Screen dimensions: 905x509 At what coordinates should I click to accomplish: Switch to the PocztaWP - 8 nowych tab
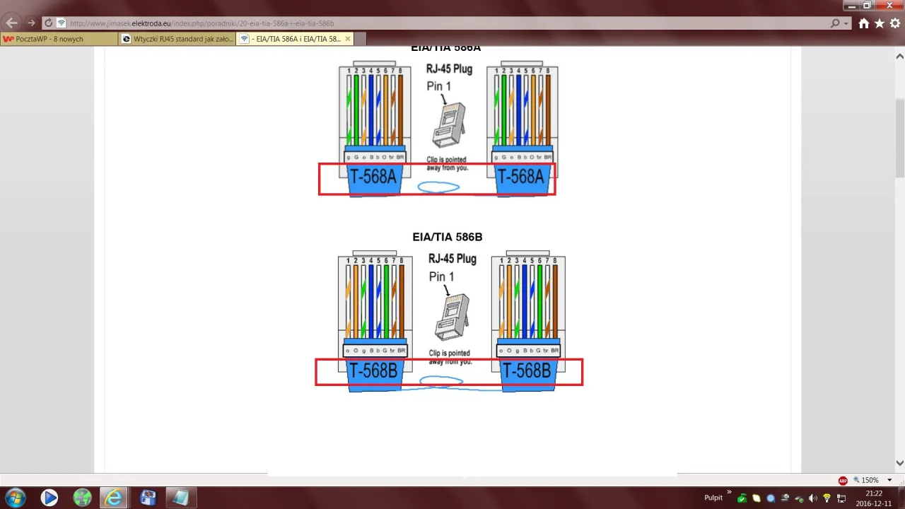pos(59,39)
